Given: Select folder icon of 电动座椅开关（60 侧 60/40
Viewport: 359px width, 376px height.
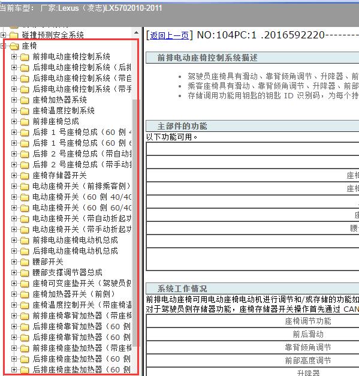Looking at the screenshot, I should [x=25, y=208].
